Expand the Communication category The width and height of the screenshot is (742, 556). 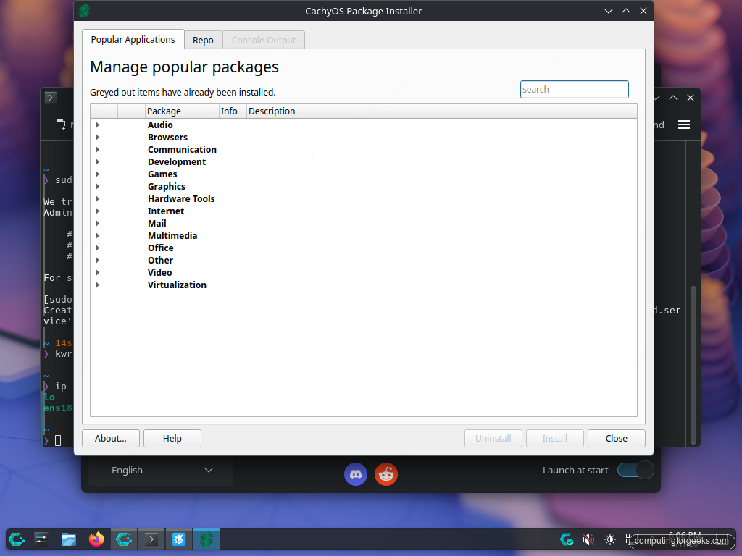click(x=98, y=149)
